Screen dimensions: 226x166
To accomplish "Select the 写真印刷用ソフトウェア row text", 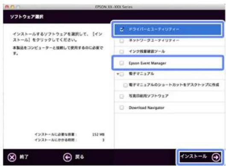I will (x=148, y=96).
